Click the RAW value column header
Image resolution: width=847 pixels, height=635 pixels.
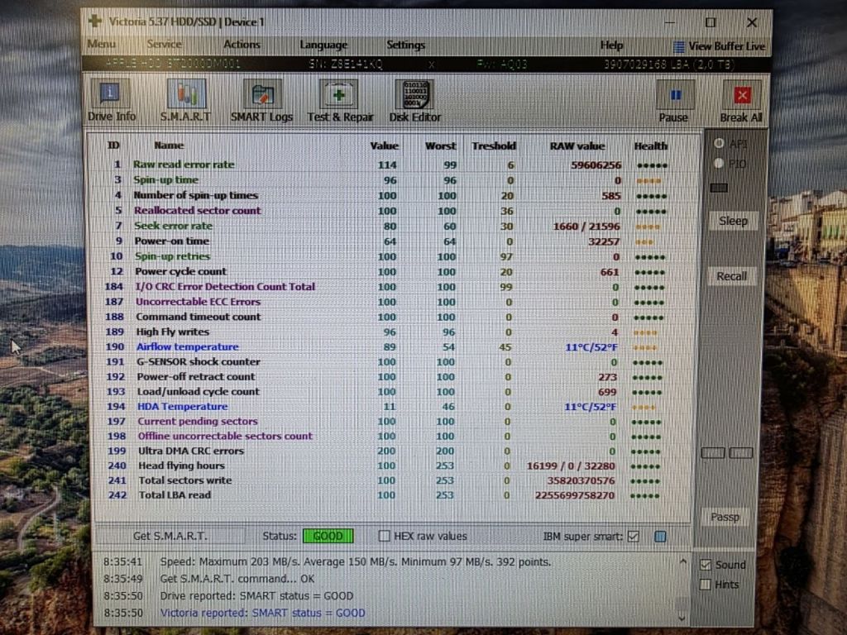(577, 146)
